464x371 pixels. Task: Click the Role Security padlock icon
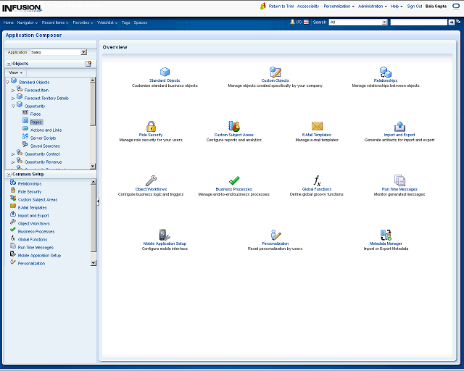tap(151, 126)
